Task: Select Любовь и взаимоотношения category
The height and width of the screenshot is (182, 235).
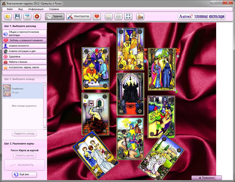Action: point(25,40)
